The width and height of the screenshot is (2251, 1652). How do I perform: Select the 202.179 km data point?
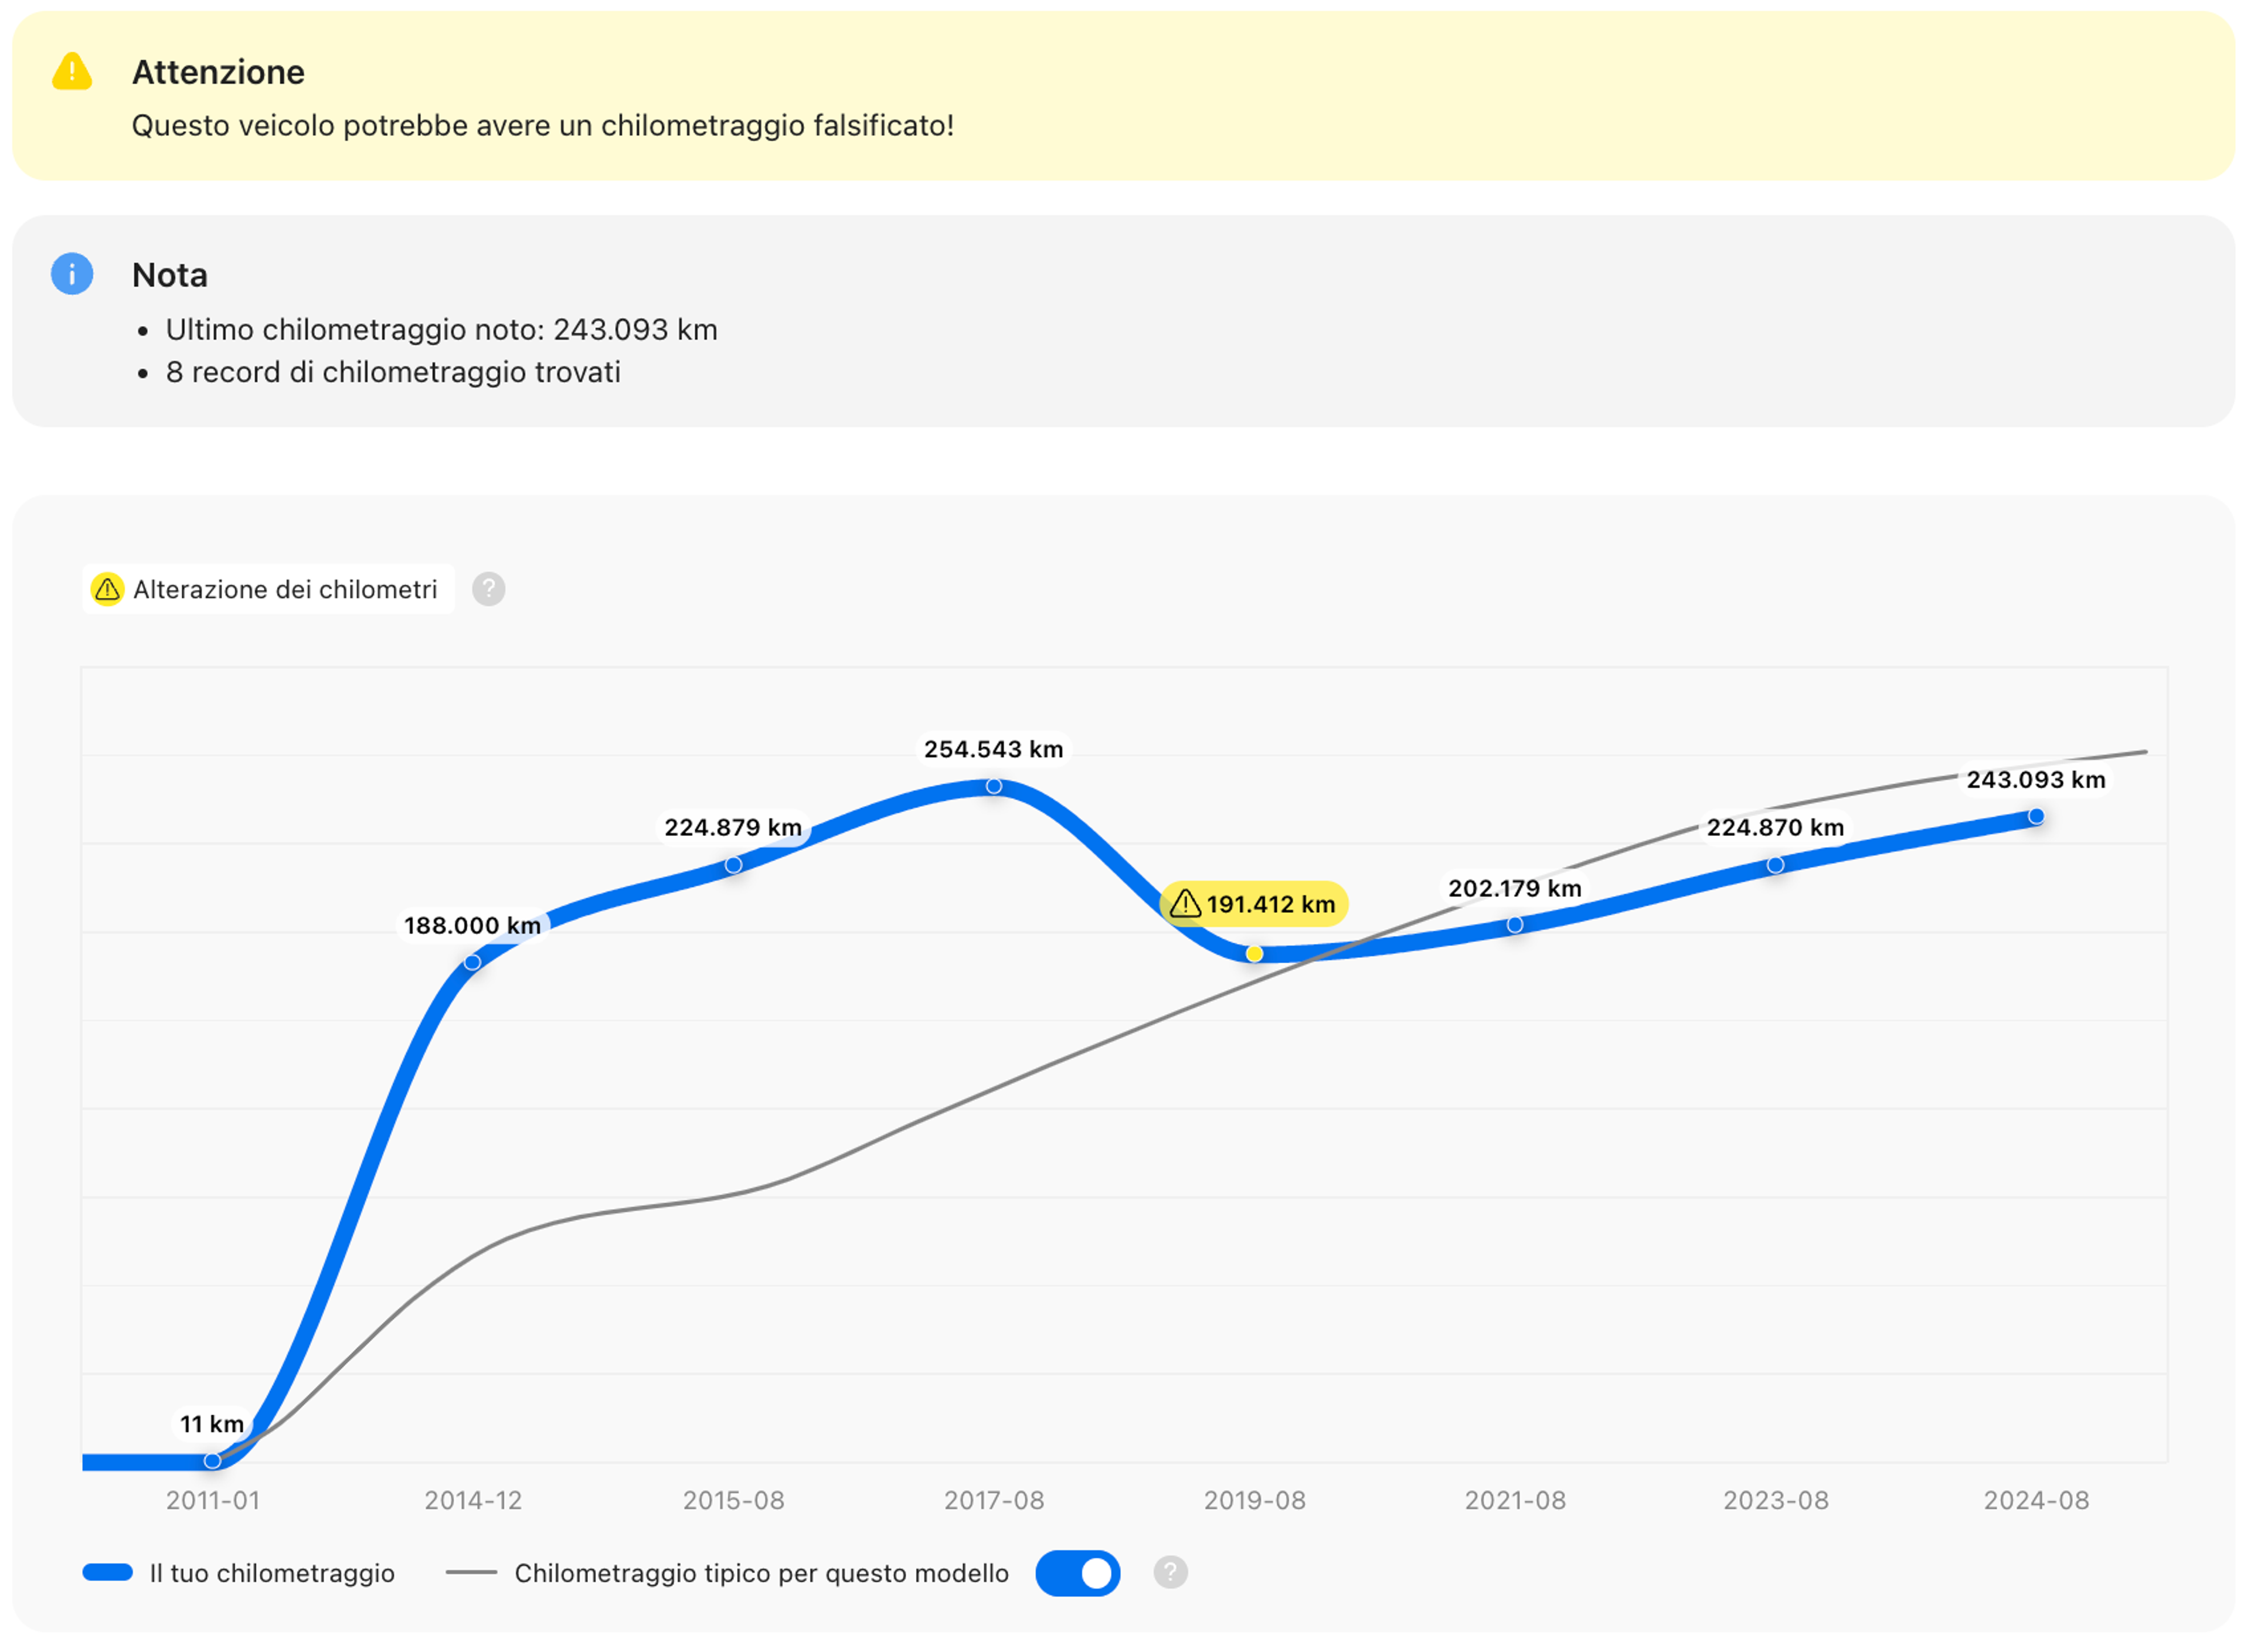(1516, 926)
